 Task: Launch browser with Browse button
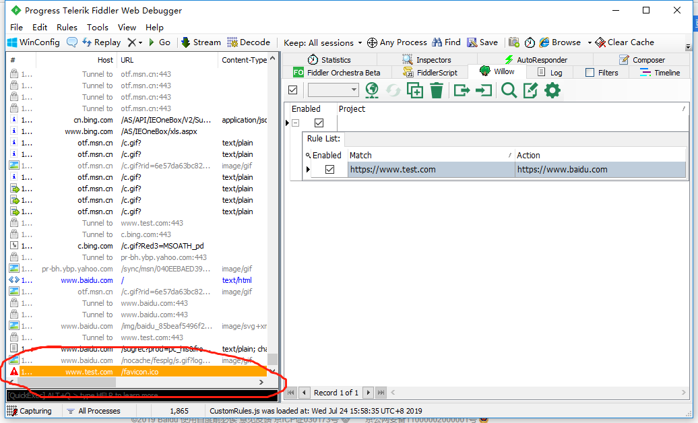(560, 42)
